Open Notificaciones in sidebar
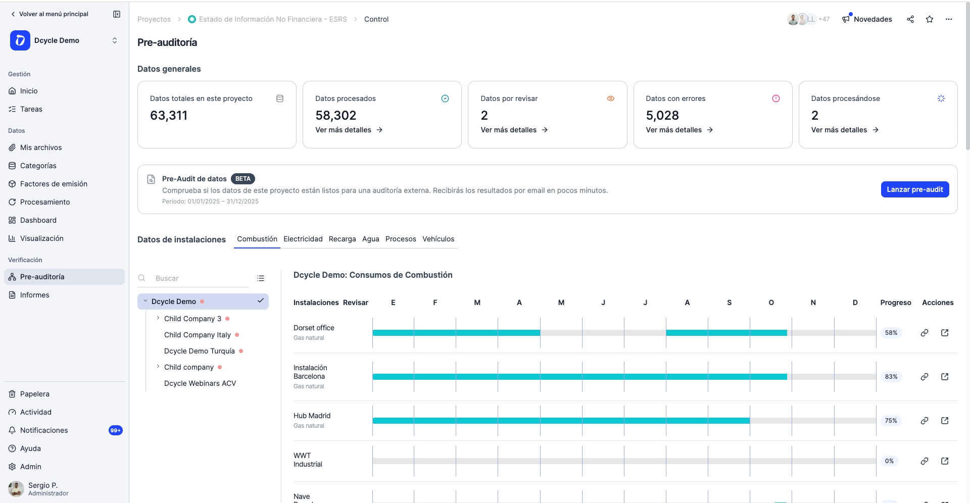Screen dimensions: 970x503 (64, 430)
